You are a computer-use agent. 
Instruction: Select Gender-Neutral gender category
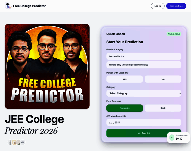click(x=144, y=56)
